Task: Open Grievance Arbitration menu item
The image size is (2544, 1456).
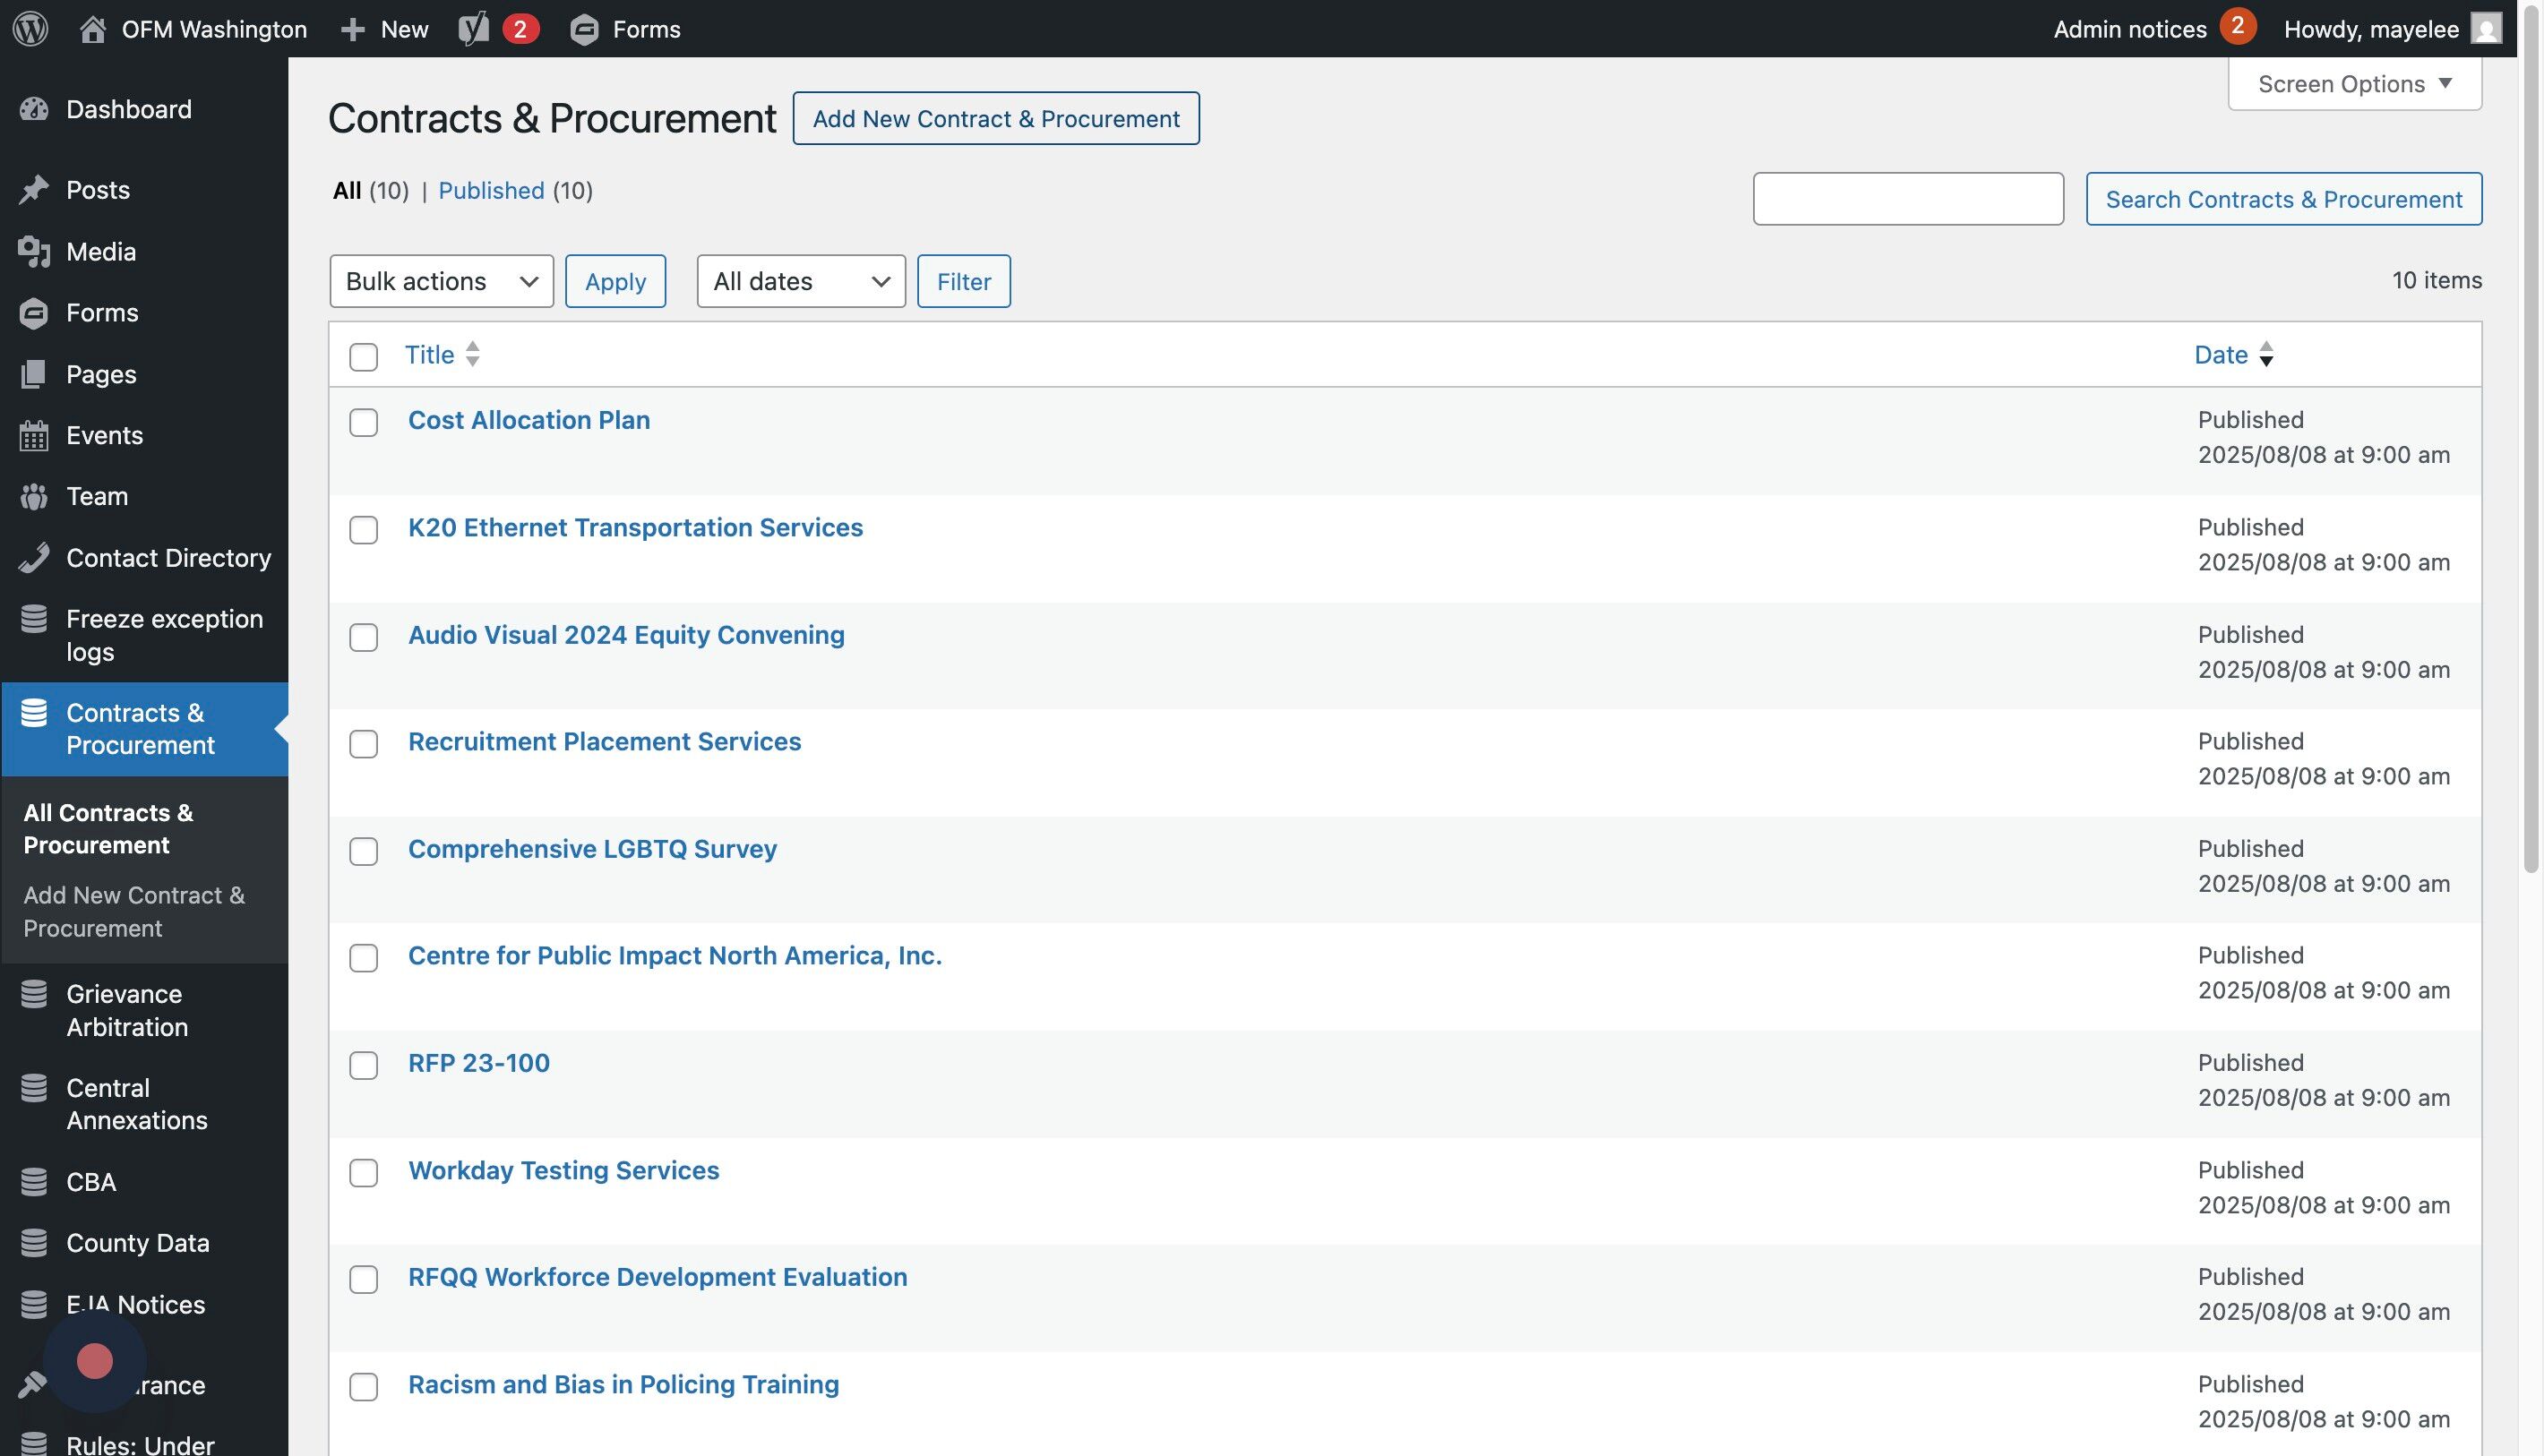Action: [126, 1010]
